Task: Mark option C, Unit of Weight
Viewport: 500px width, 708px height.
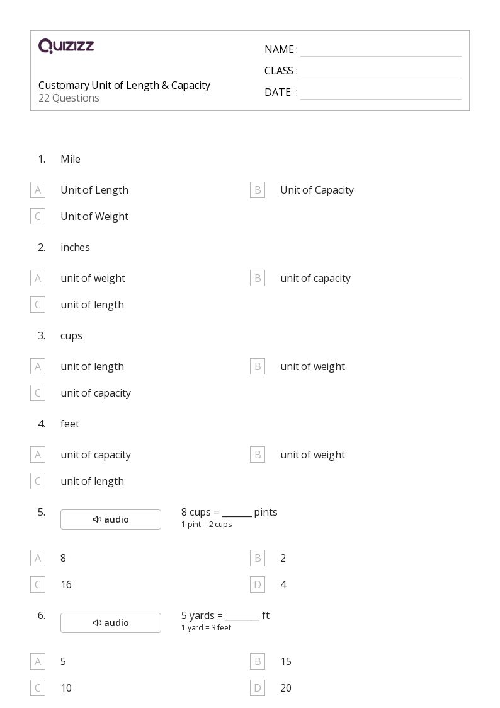Action: [38, 216]
